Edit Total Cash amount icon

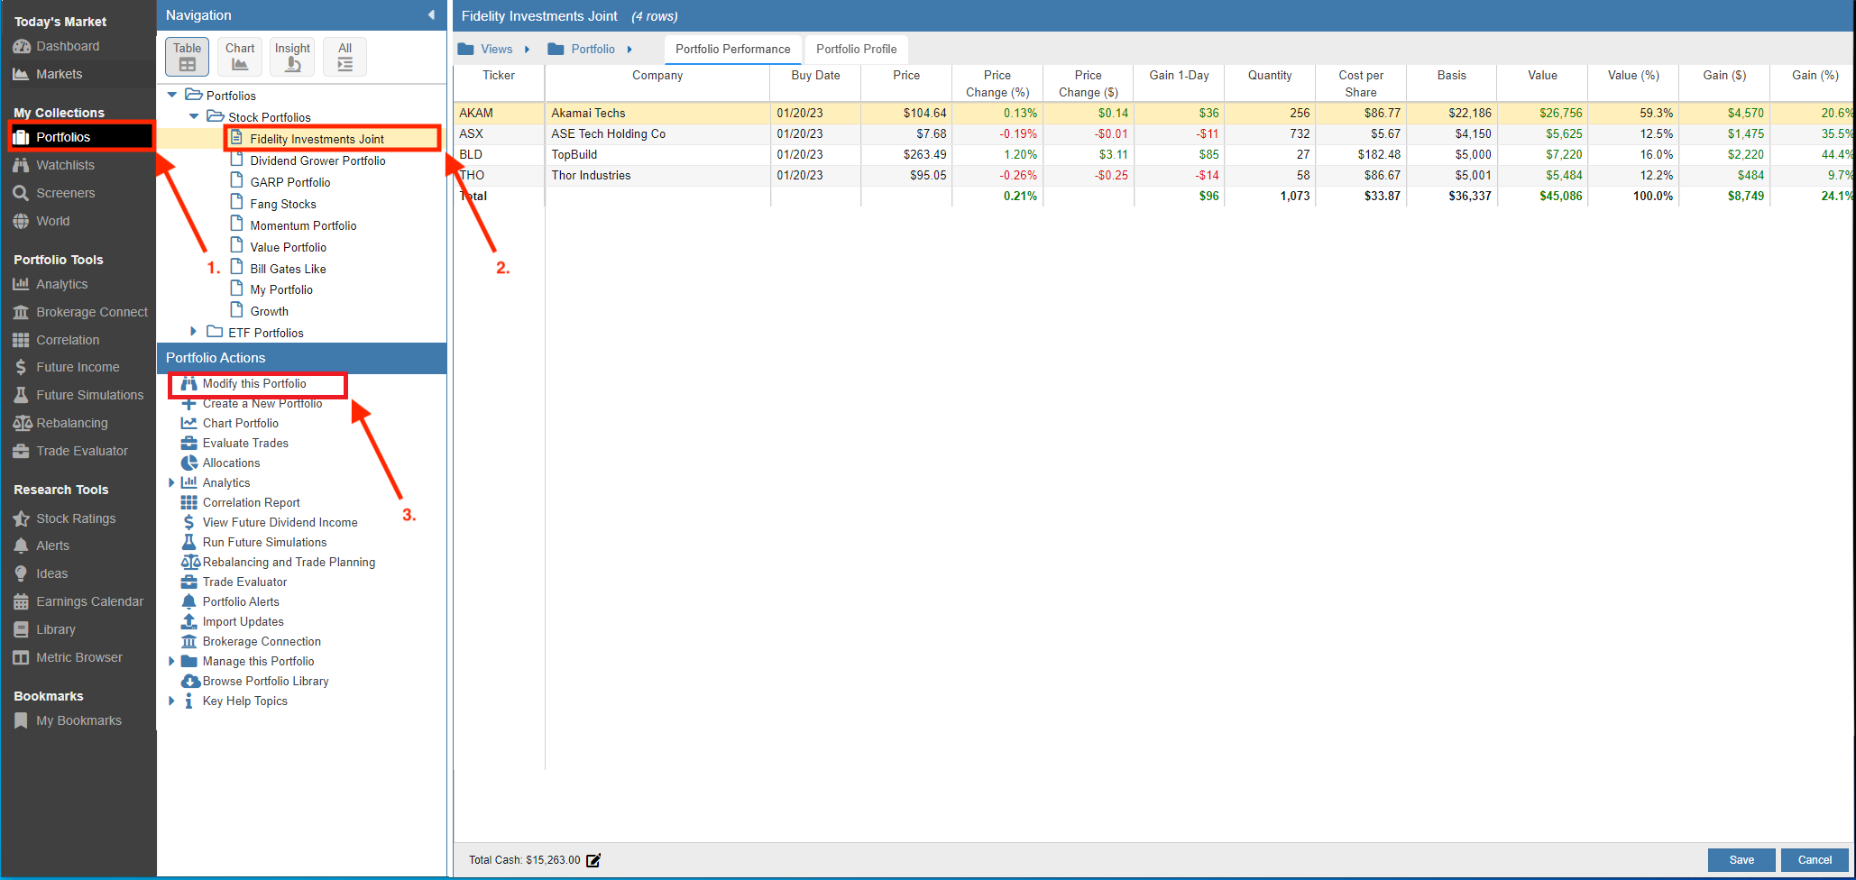[x=593, y=860]
